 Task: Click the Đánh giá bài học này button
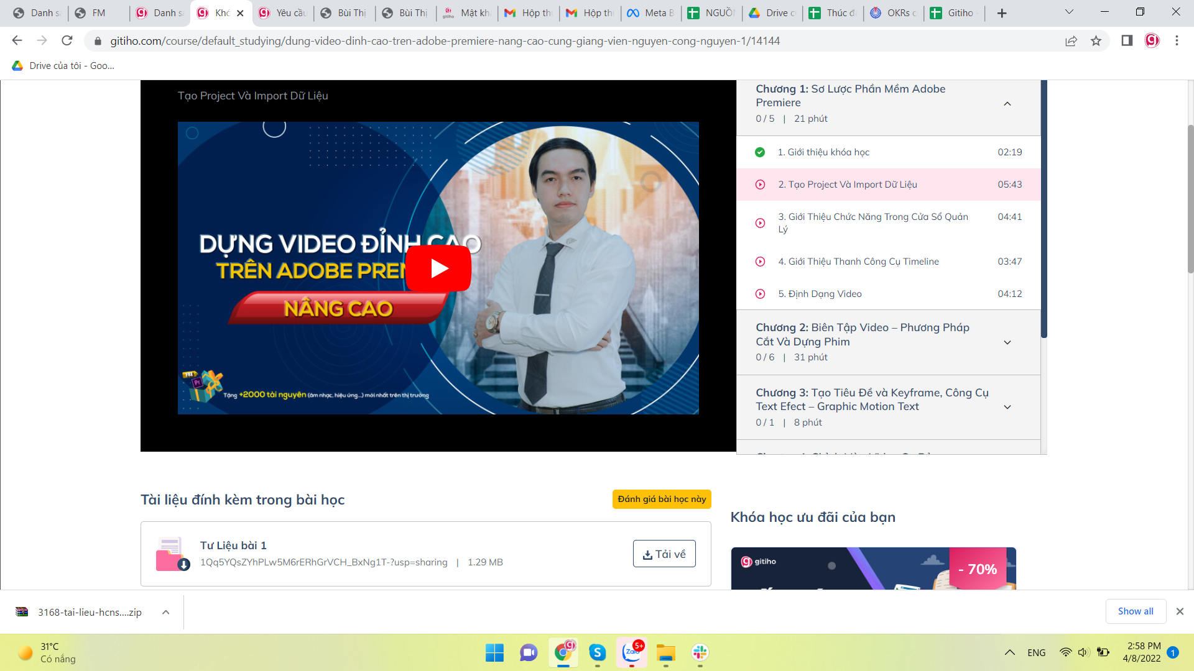click(x=662, y=499)
